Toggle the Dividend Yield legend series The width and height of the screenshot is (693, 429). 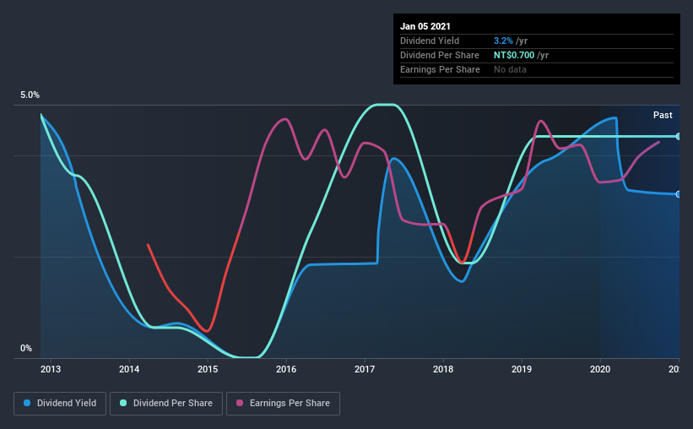(60, 404)
